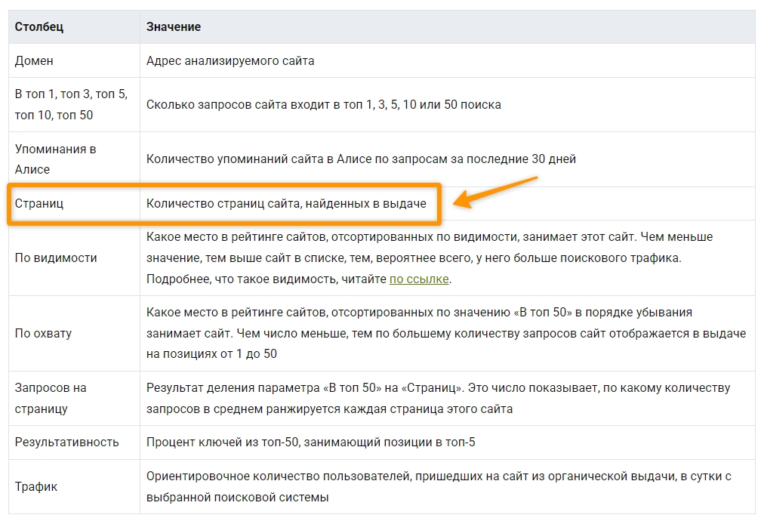This screenshot has width=764, height=518.
Task: Select the "Упоминания в Алисе" cell
Action: point(56,159)
